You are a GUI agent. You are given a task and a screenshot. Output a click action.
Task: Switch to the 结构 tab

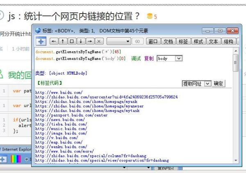tap(228, 41)
